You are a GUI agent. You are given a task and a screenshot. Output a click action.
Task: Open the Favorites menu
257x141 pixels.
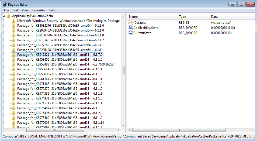39,10
